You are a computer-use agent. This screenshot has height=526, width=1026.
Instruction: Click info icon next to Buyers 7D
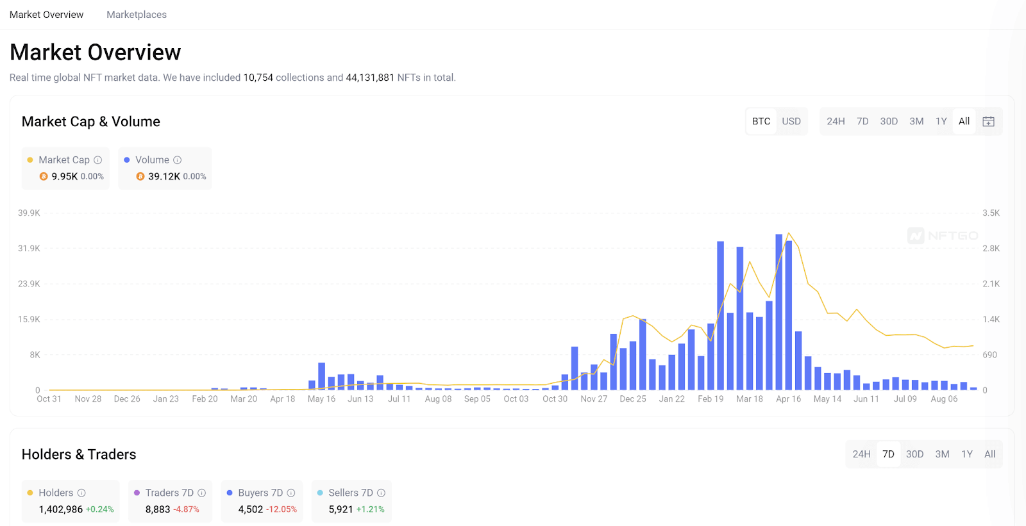[291, 493]
